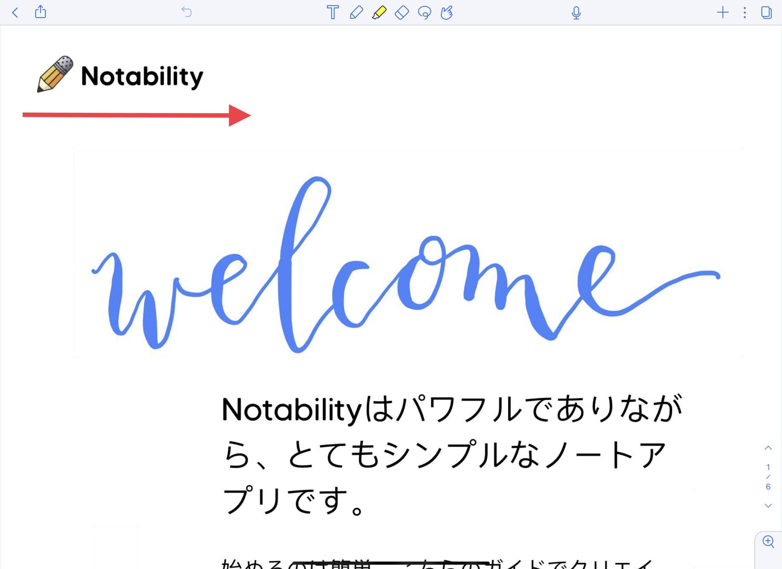Image resolution: width=782 pixels, height=569 pixels.
Task: Start audio recording with microphone
Action: click(576, 13)
